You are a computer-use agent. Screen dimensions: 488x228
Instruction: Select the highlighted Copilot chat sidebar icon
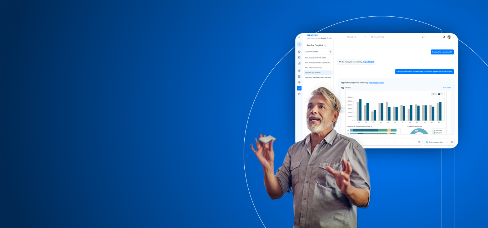(299, 88)
